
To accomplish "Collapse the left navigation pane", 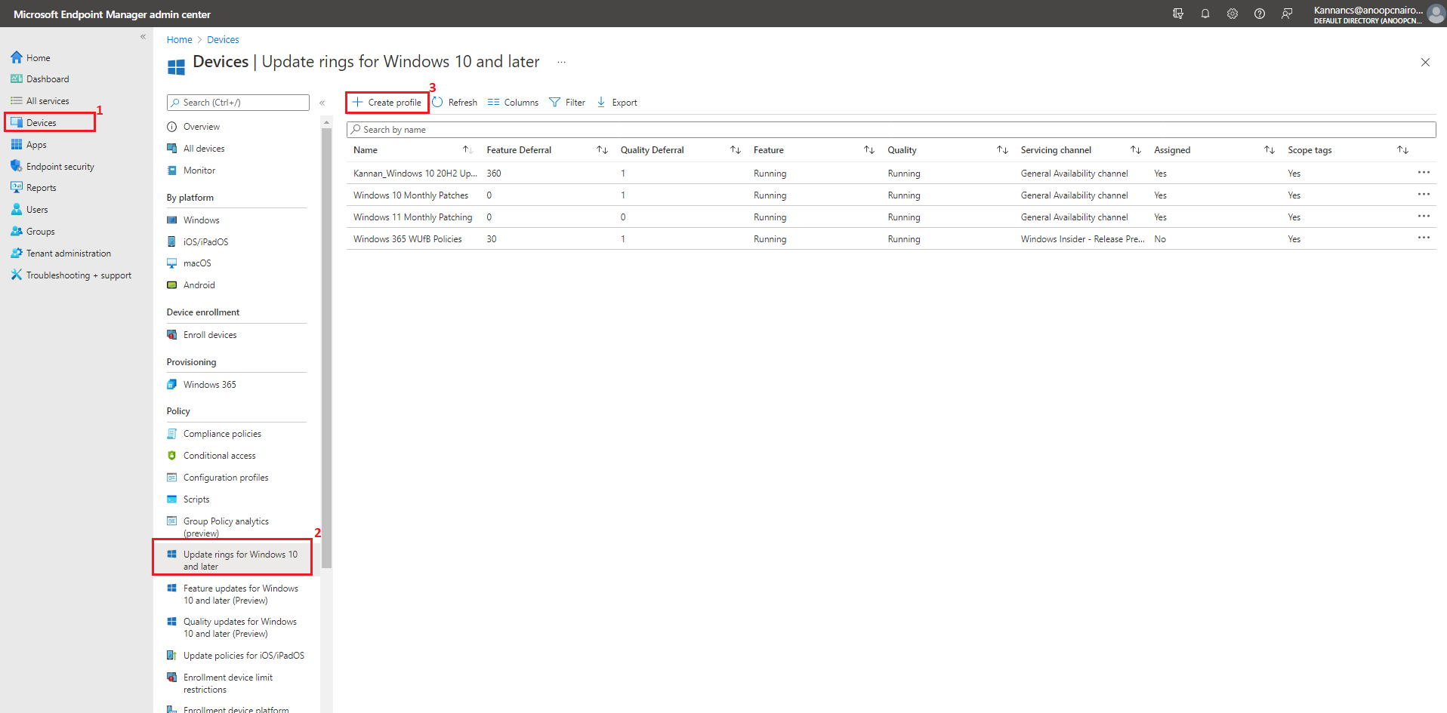I will [143, 36].
